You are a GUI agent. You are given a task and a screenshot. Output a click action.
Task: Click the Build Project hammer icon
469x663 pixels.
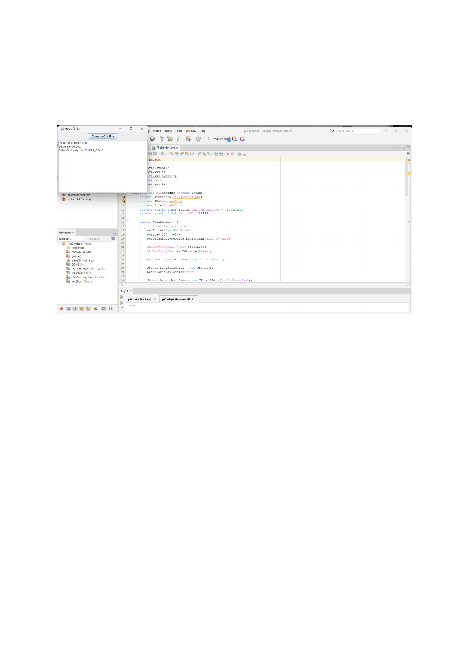point(162,139)
